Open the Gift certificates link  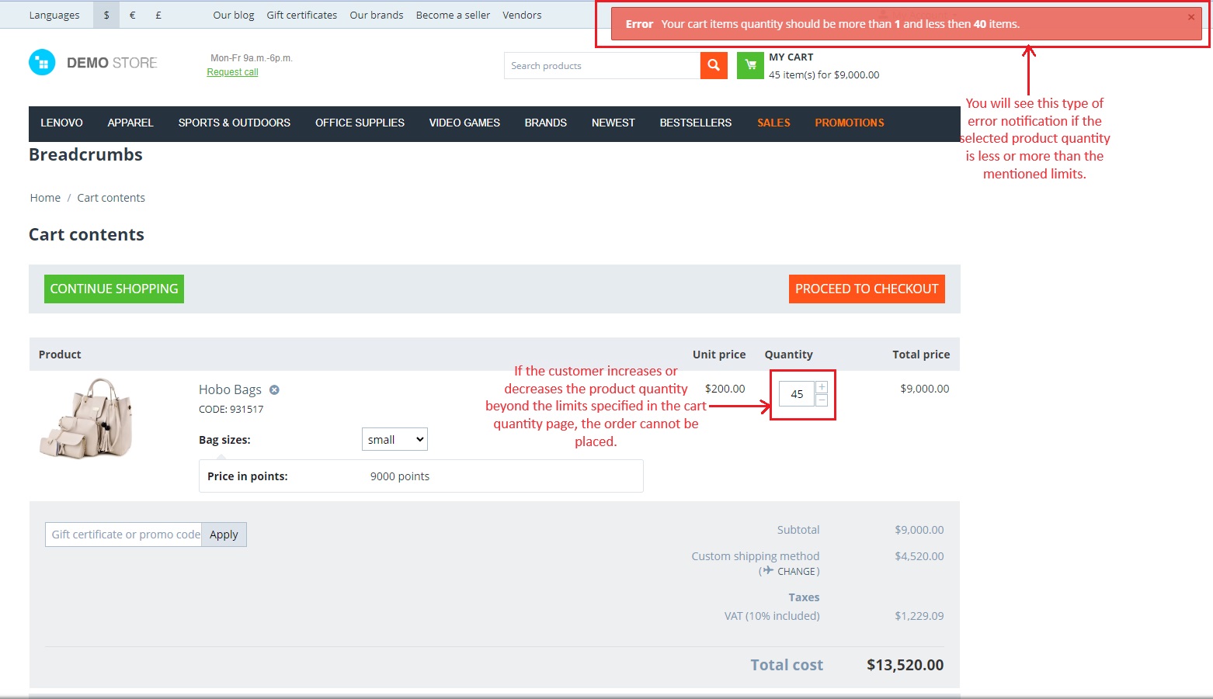[x=302, y=15]
